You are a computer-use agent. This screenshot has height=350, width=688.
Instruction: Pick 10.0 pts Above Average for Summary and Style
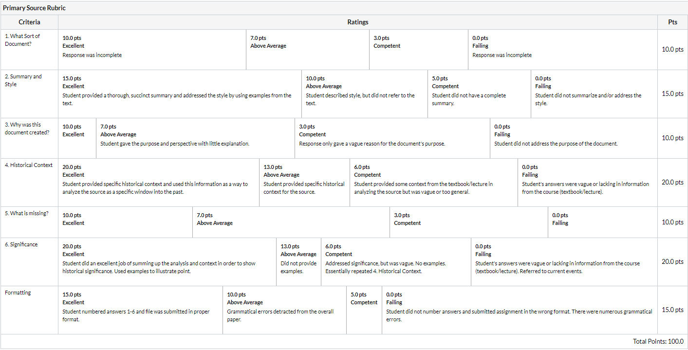click(x=365, y=94)
